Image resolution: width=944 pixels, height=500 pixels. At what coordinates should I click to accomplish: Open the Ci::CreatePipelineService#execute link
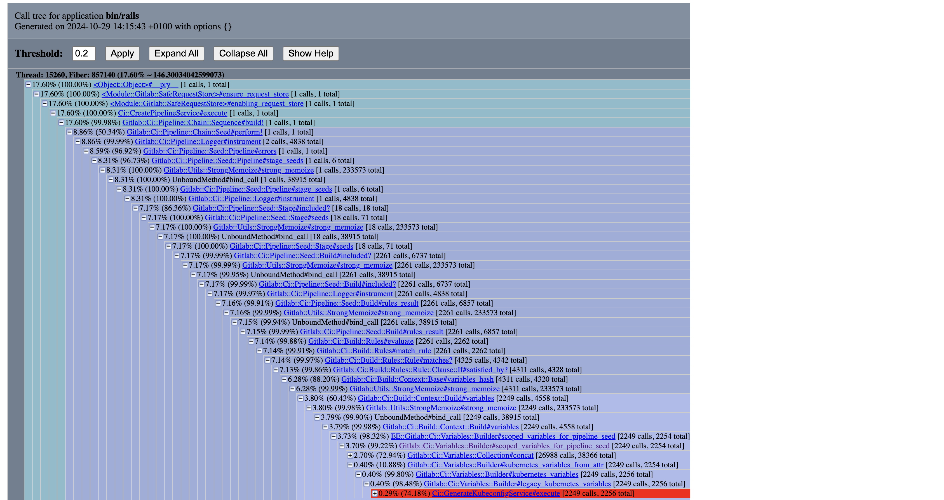pos(172,113)
